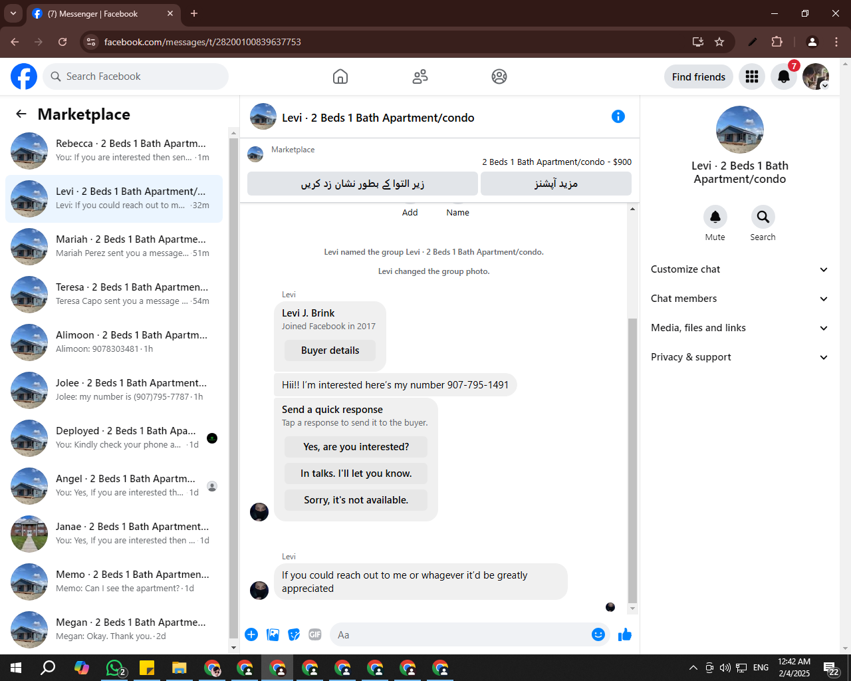The image size is (851, 681).
Task: Go back using the Marketplace back arrow
Action: (21, 114)
